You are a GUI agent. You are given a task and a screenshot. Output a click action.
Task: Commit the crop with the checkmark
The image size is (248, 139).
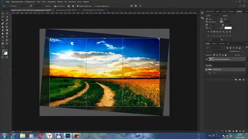click(x=140, y=6)
